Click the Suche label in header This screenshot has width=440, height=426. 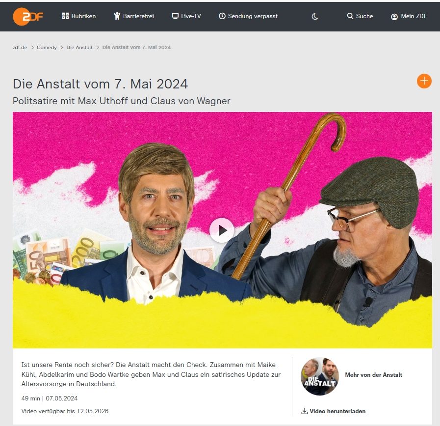tap(364, 16)
